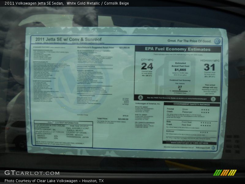The width and height of the screenshot is (245, 184).
Task: Click the 'Total Price:' label
Action: (x=102, y=119)
